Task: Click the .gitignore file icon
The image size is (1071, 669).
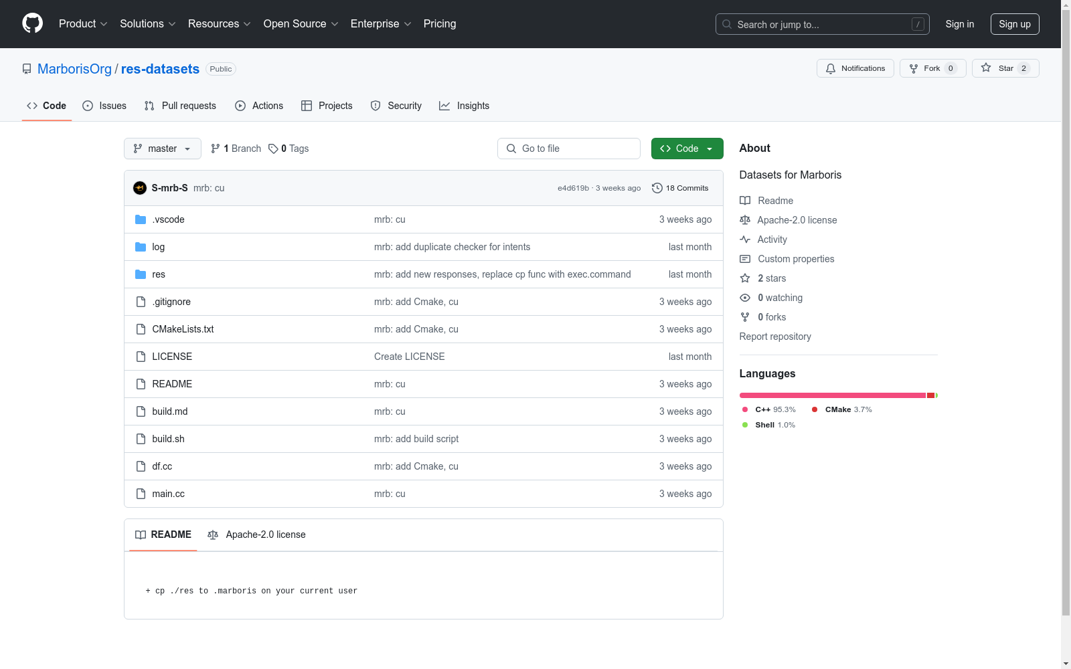Action: pyautogui.click(x=141, y=302)
